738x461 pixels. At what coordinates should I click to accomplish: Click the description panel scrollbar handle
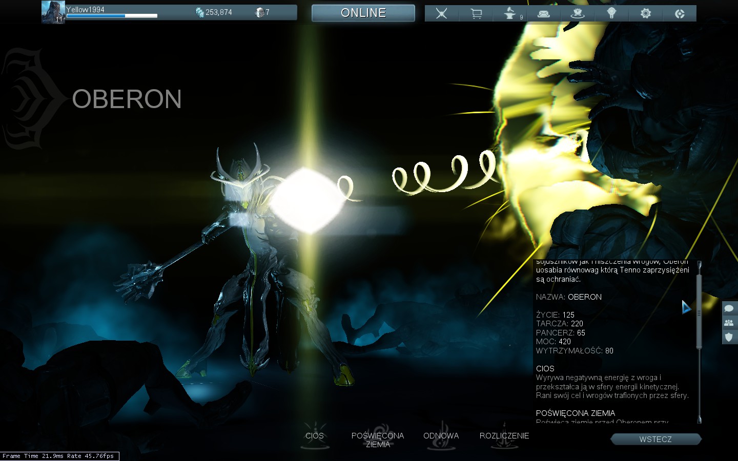click(699, 311)
